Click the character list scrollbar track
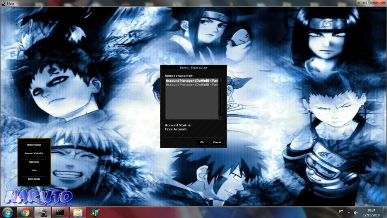This screenshot has width=387, height=218. pyautogui.click(x=220, y=99)
